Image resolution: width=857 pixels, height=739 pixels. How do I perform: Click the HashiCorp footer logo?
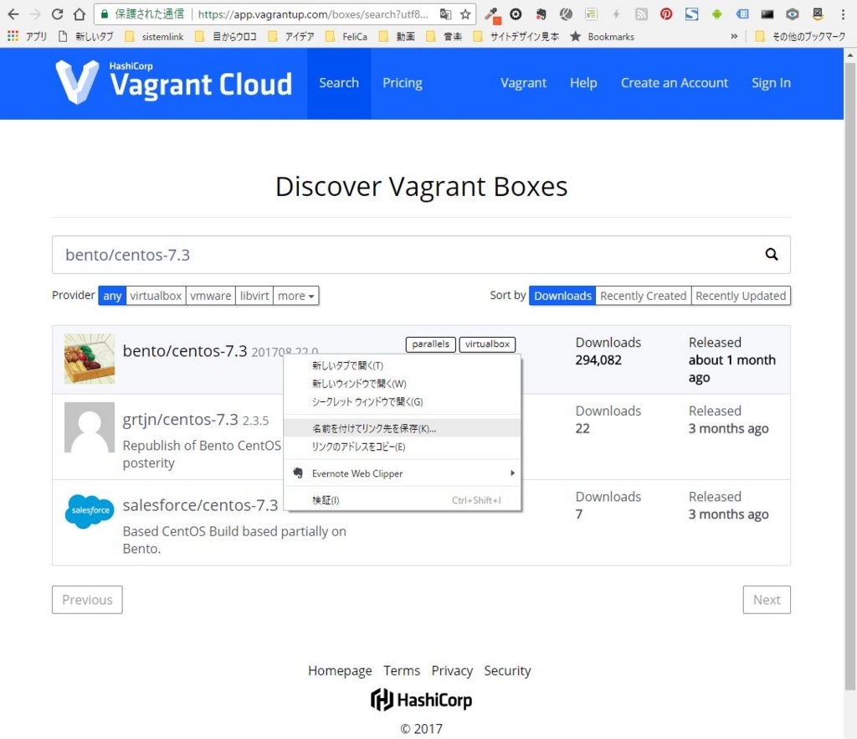(422, 699)
